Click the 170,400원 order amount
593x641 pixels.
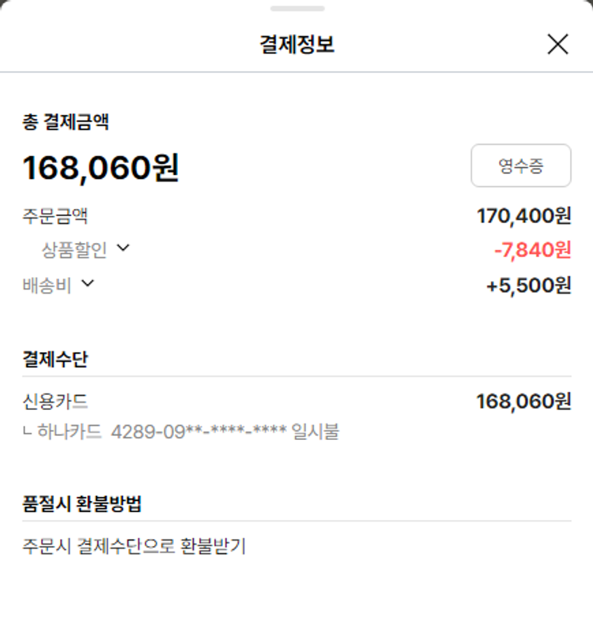coord(523,215)
